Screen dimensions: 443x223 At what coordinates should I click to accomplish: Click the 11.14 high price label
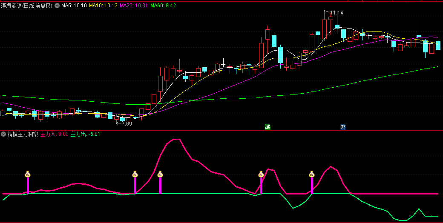pos(337,13)
